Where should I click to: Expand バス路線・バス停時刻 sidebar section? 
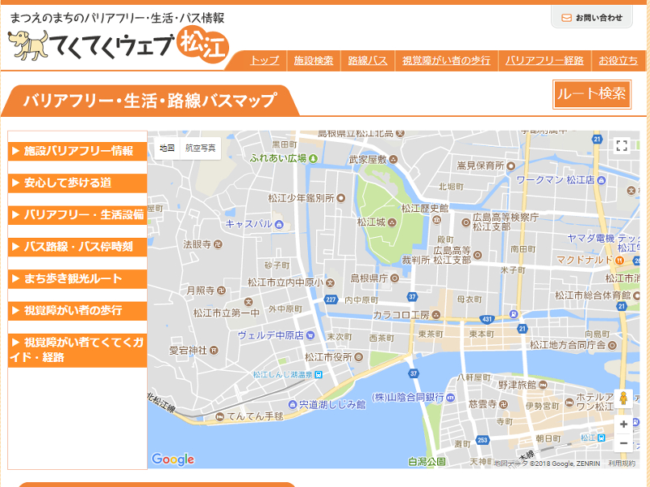coord(78,247)
